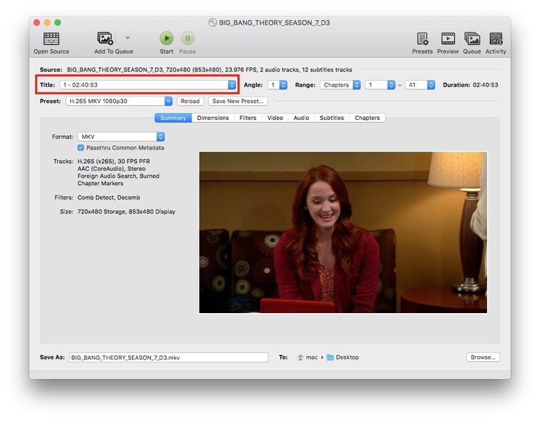Image resolution: width=540 pixels, height=421 pixels.
Task: Click the Pause encode icon
Action: [x=187, y=39]
